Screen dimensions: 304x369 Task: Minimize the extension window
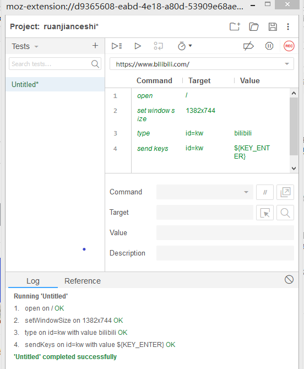tap(253, 5)
